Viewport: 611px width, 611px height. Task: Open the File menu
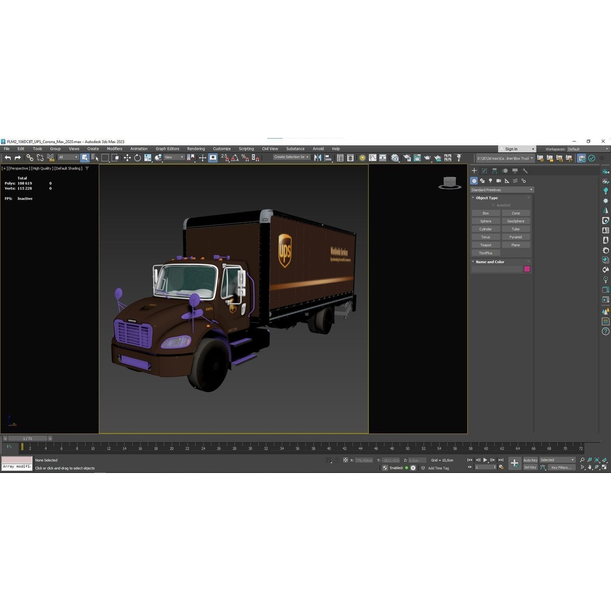7,149
